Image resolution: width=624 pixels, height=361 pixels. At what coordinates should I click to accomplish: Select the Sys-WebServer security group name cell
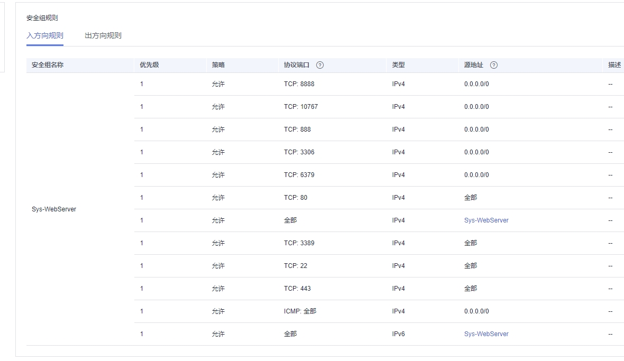54,209
